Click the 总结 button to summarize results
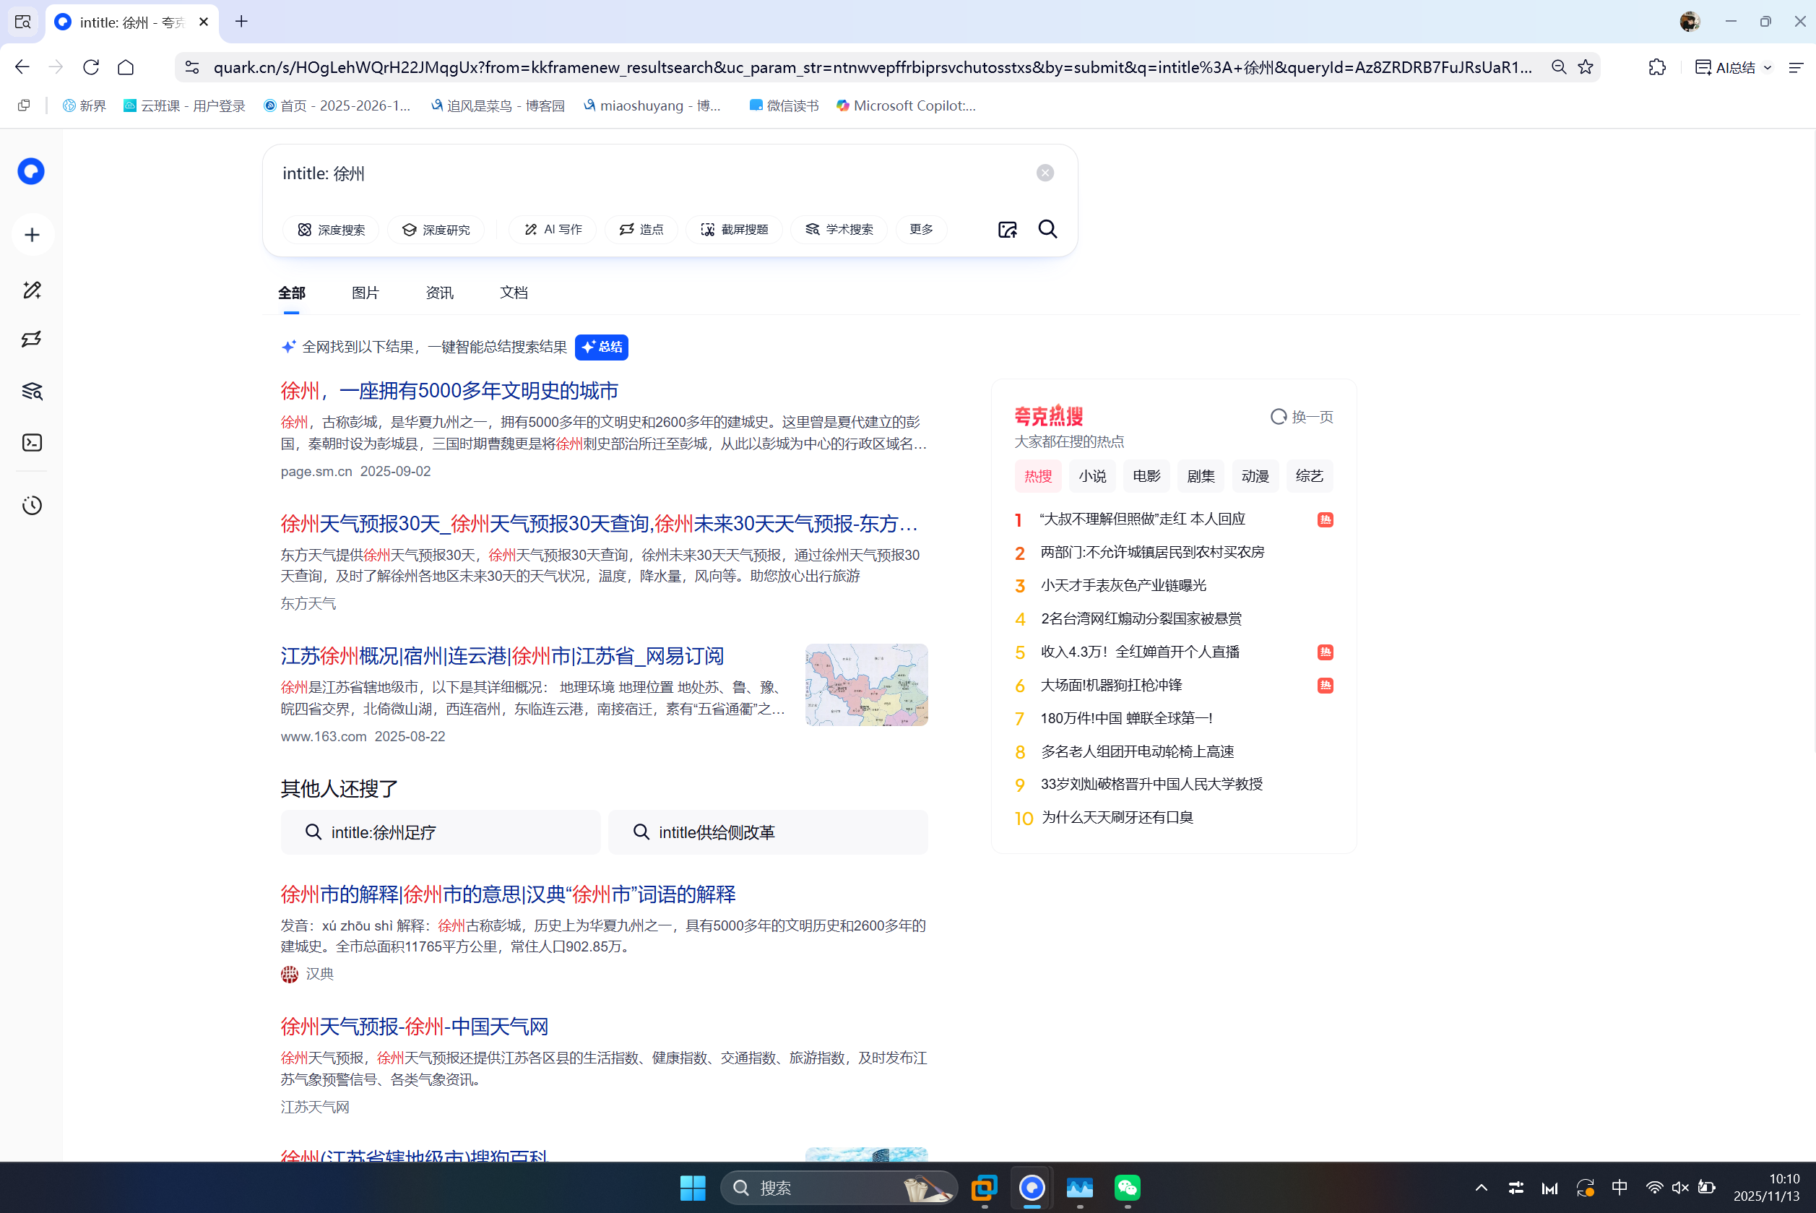The width and height of the screenshot is (1816, 1213). coord(602,347)
